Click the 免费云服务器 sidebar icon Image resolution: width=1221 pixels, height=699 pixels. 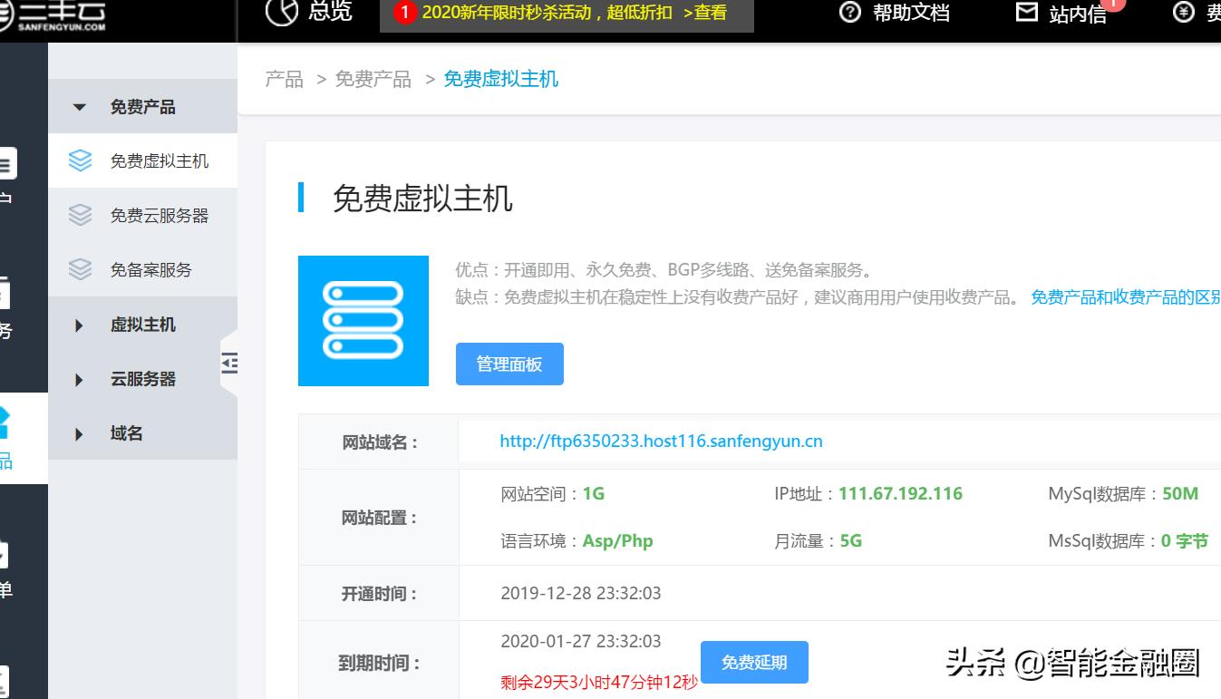80,215
